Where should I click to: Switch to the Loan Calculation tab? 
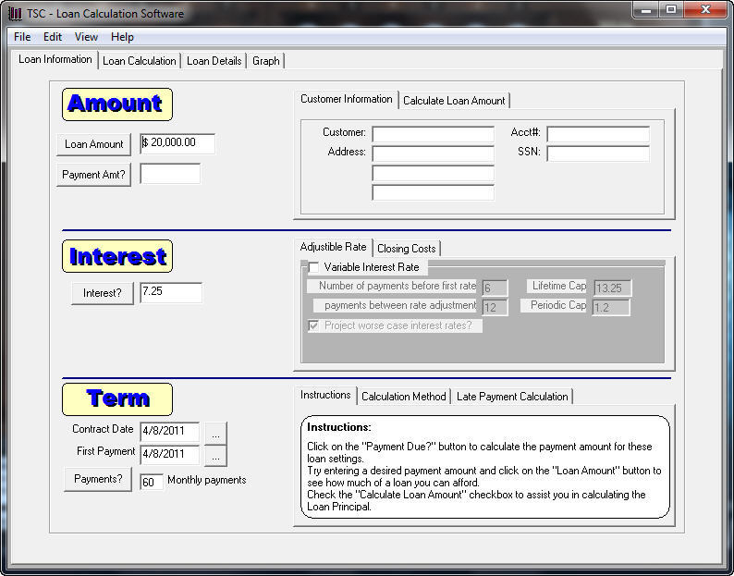tap(139, 61)
